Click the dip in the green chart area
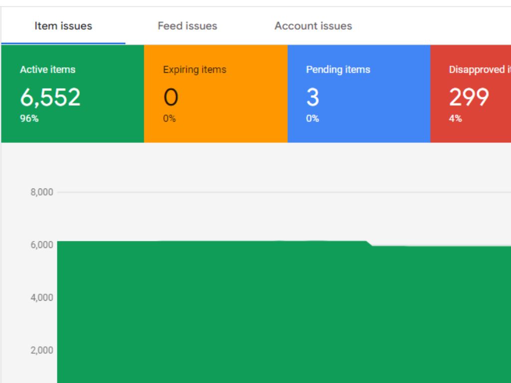Viewport: 511px width, 383px height. (370, 244)
